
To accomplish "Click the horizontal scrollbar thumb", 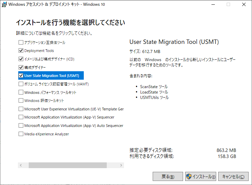I will pos(68,165).
